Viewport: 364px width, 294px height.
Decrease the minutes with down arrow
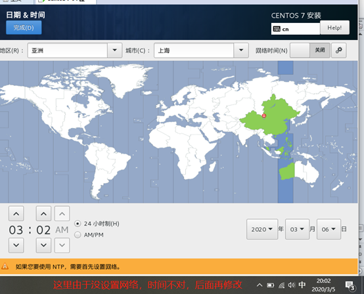43,245
